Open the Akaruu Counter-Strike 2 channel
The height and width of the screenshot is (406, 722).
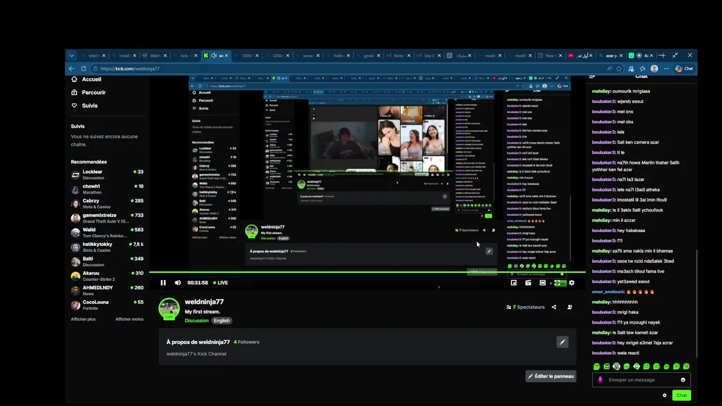[x=107, y=276]
